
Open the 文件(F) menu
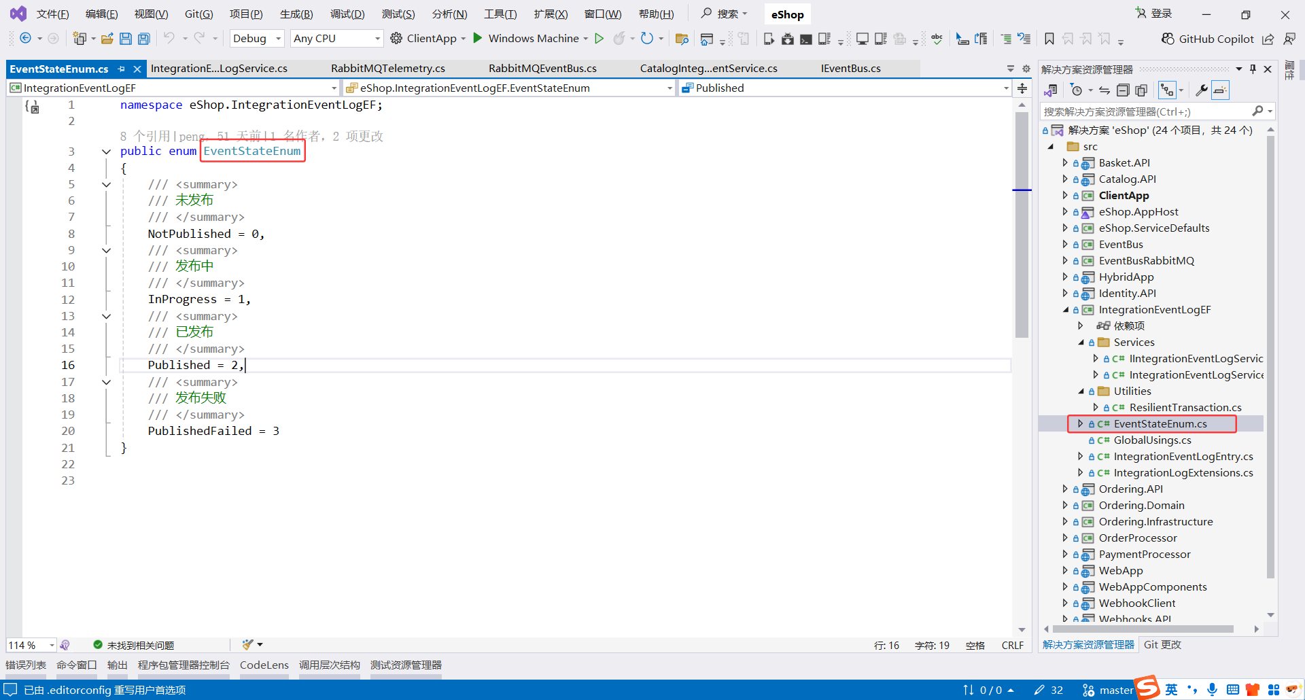click(52, 14)
